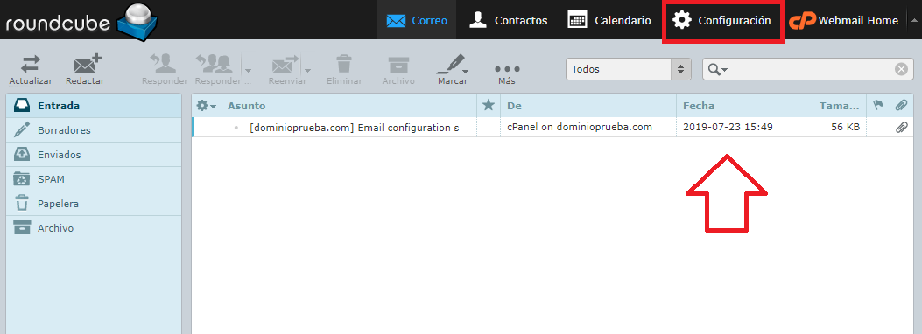Expand the search options magnifier dropdown

point(717,69)
